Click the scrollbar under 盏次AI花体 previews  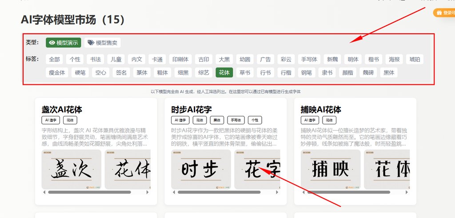coord(89,192)
